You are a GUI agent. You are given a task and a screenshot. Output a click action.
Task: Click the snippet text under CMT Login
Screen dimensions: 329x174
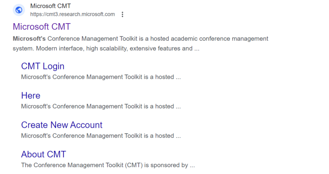[101, 77]
